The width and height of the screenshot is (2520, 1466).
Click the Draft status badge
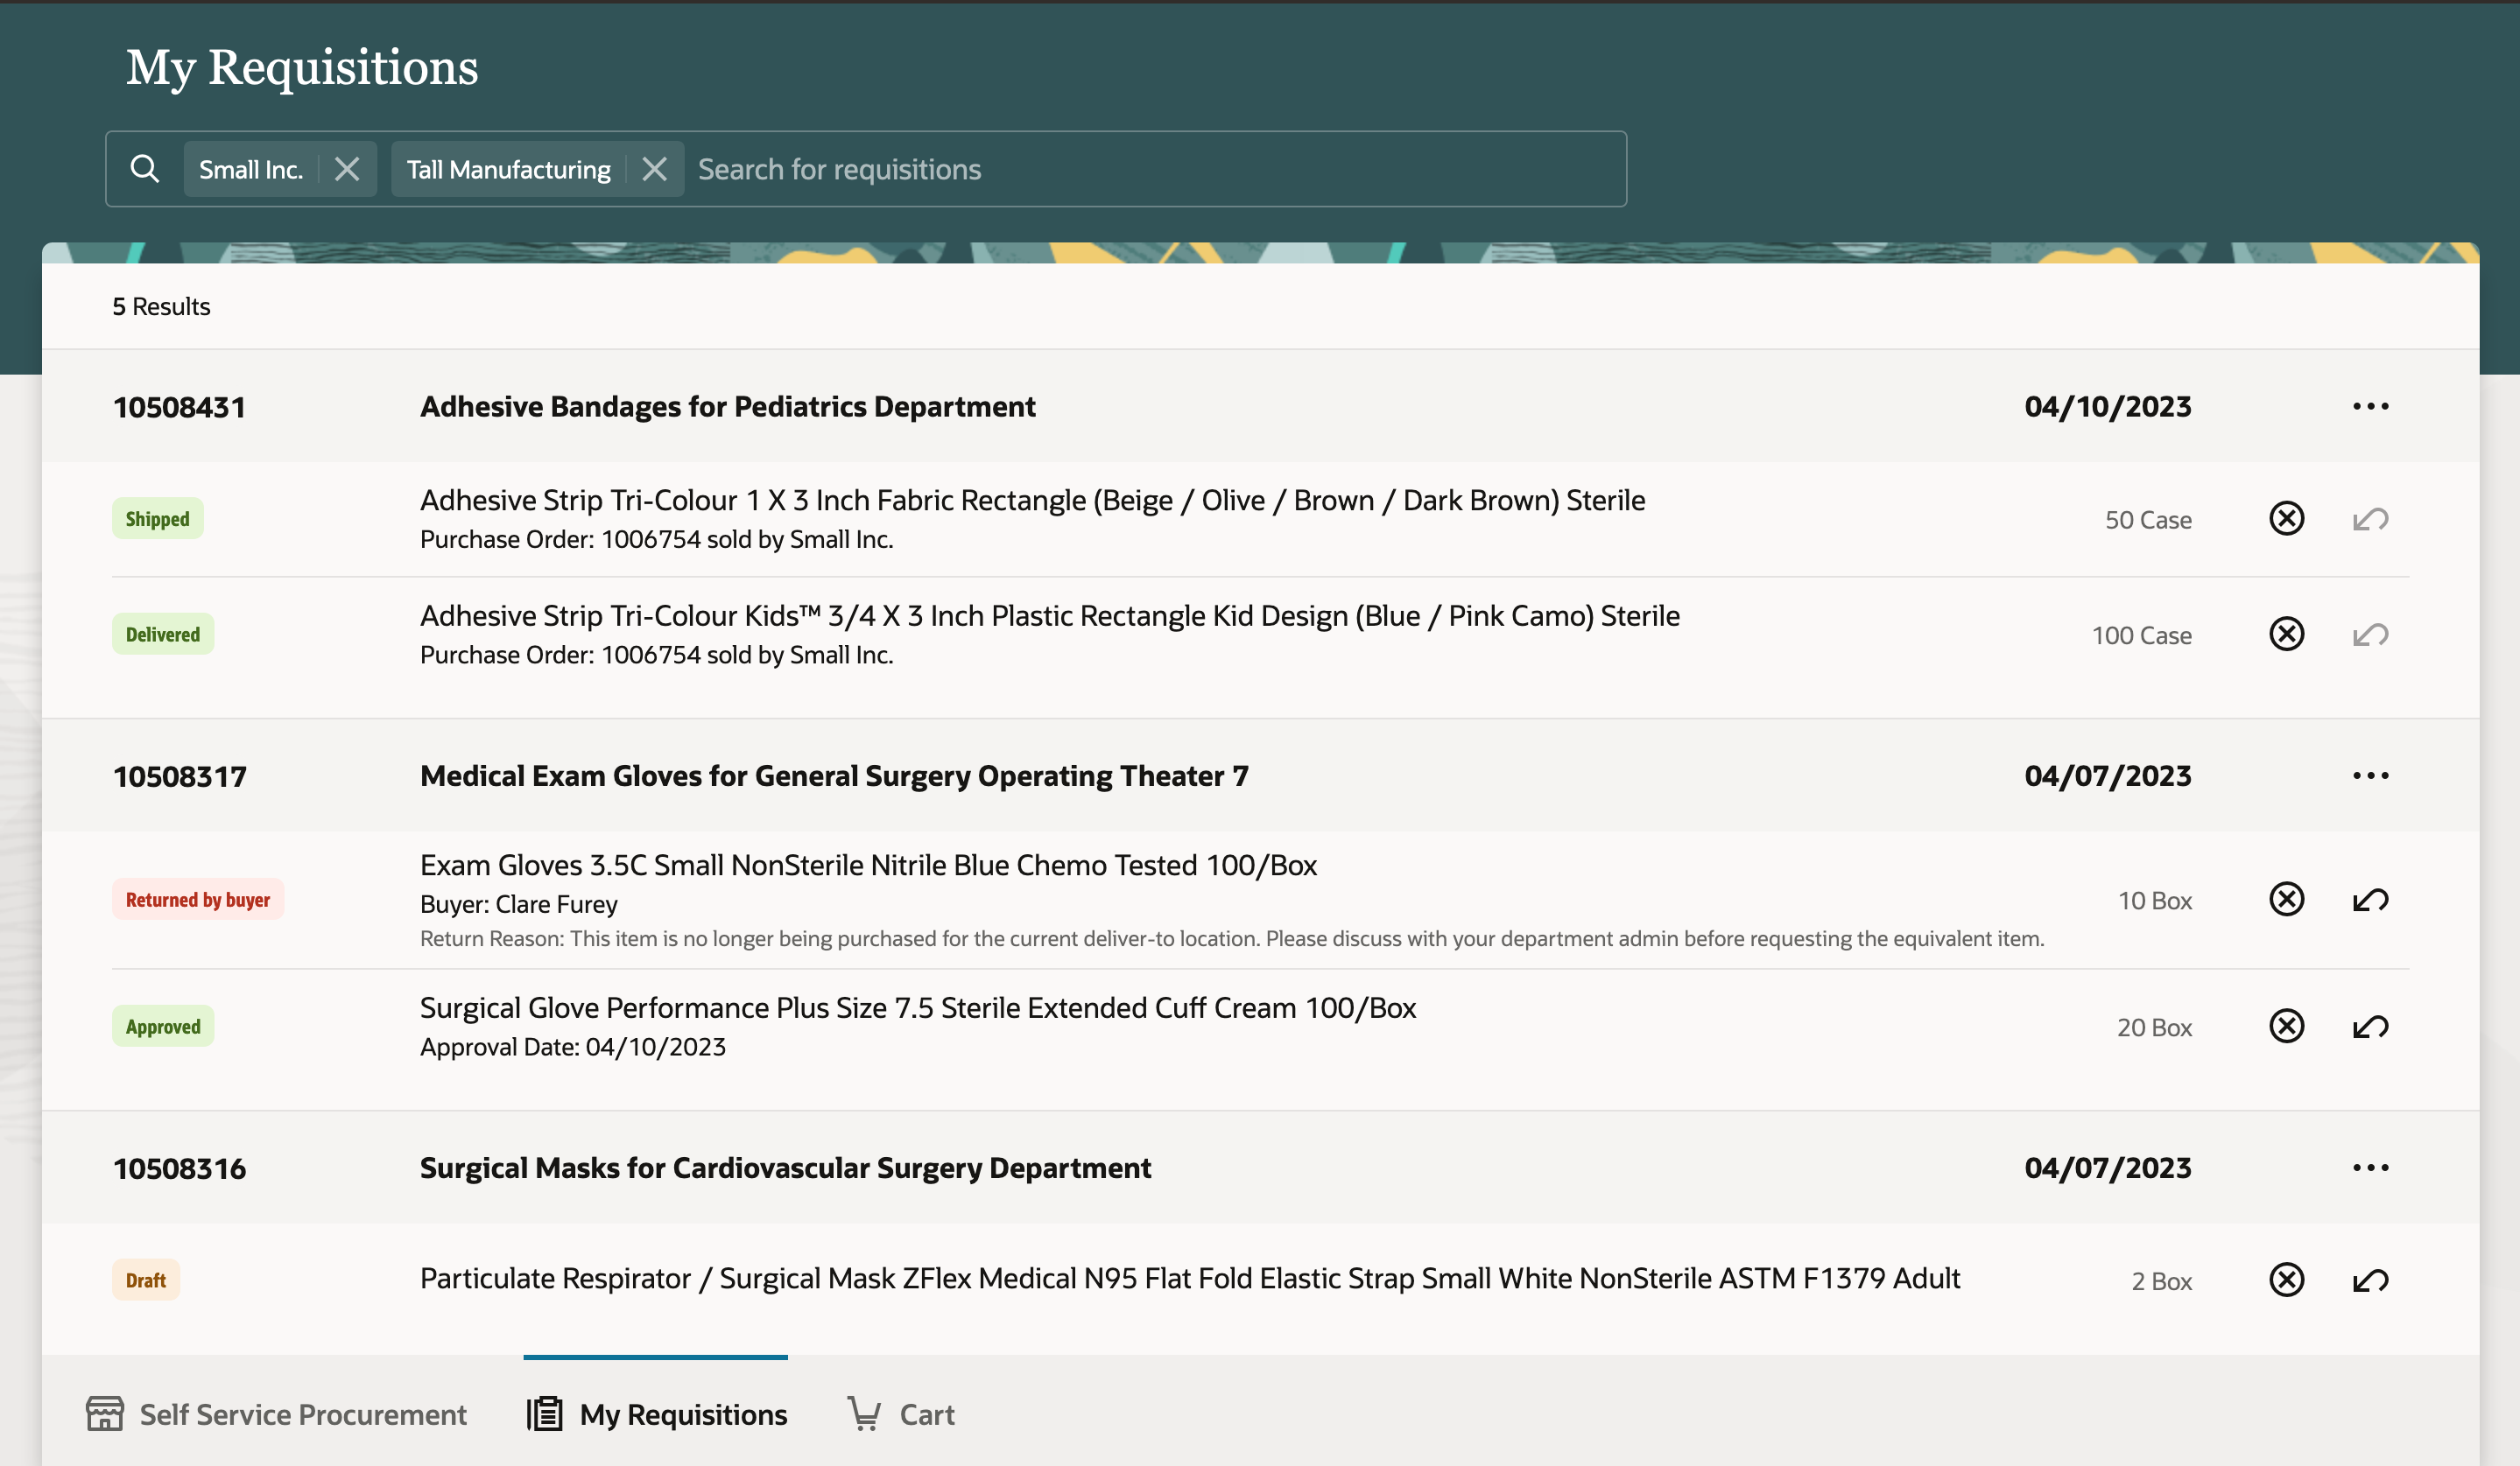146,1280
